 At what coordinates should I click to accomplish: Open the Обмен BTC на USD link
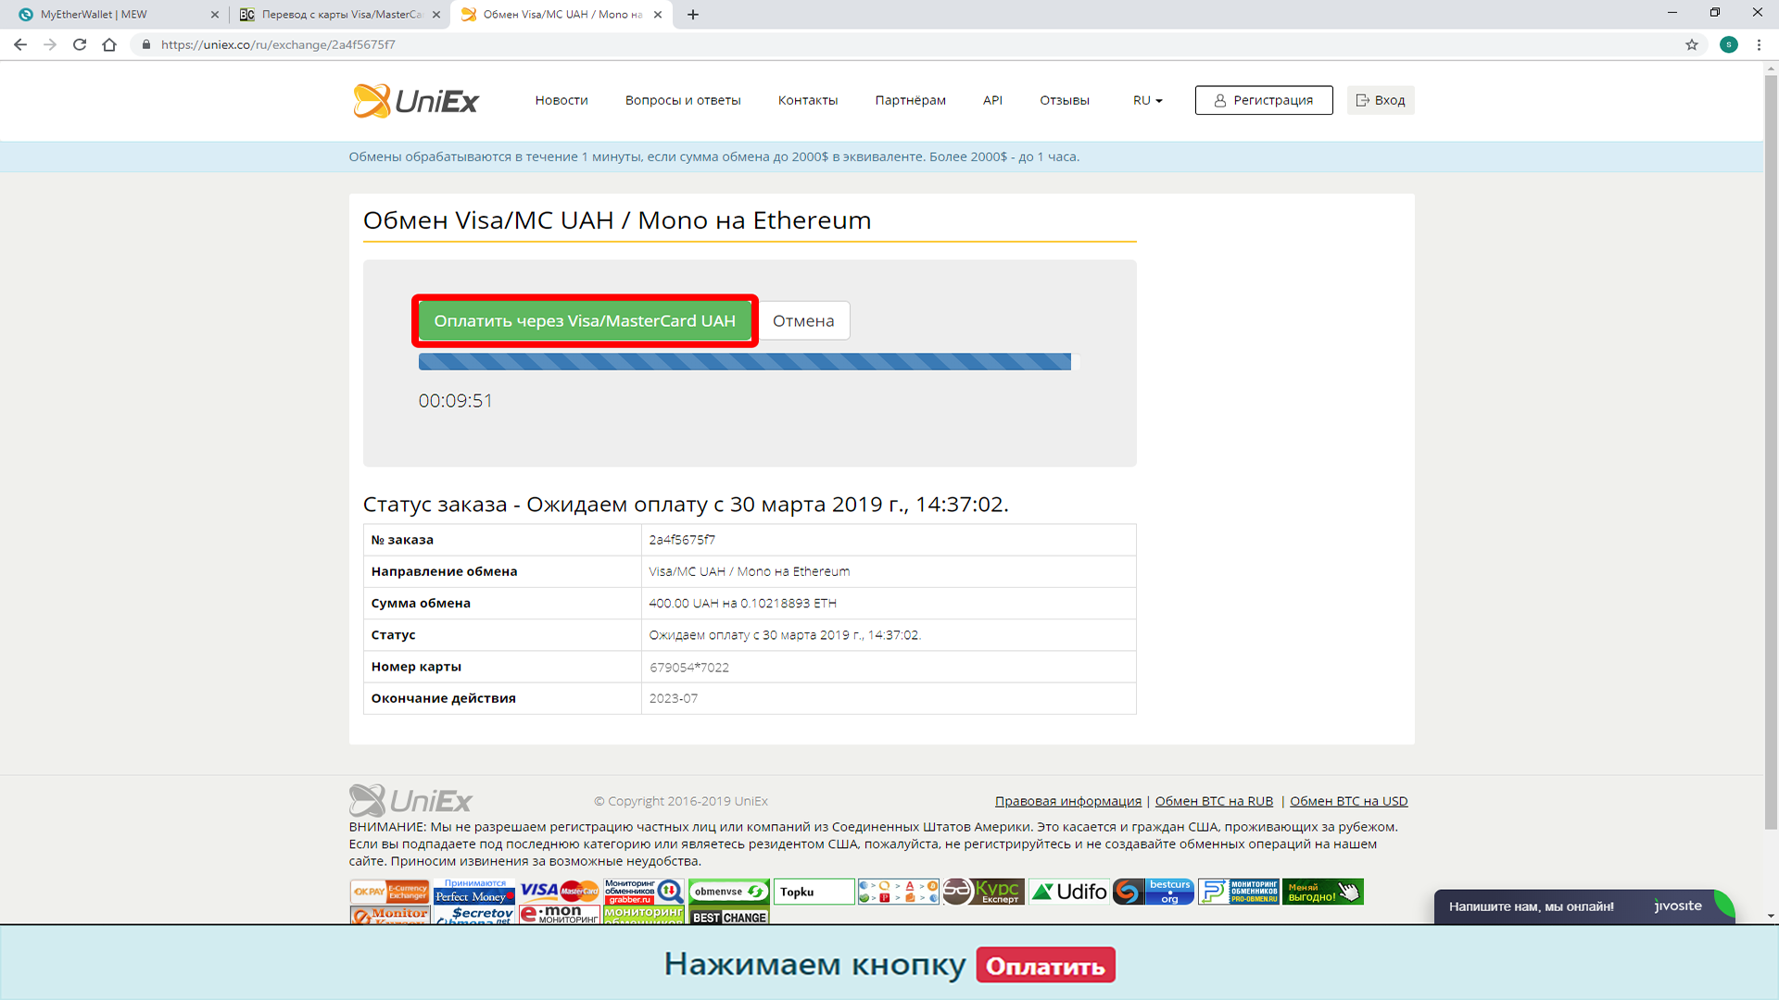(x=1349, y=801)
